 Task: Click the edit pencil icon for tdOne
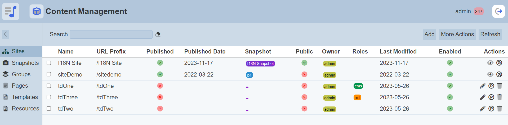(483, 86)
